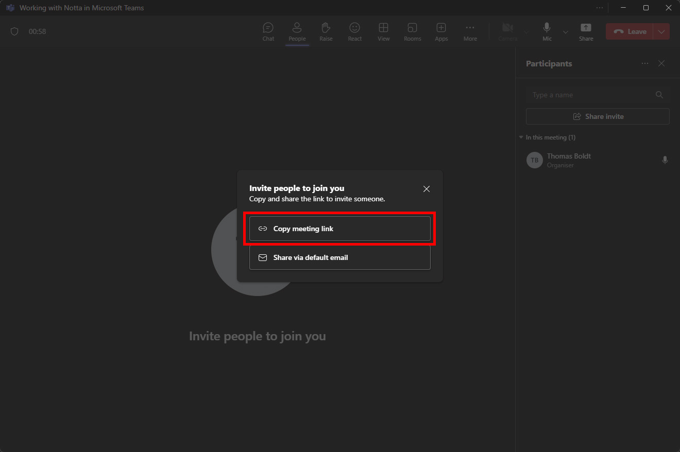Screen dimensions: 680x452
Task: Expand microphone options dropdown arrow
Action: 566,32
